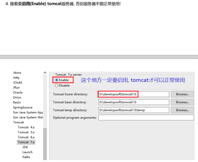The width and height of the screenshot is (198, 162).
Task: Click the Tomcat base directory field
Action: click(134, 102)
